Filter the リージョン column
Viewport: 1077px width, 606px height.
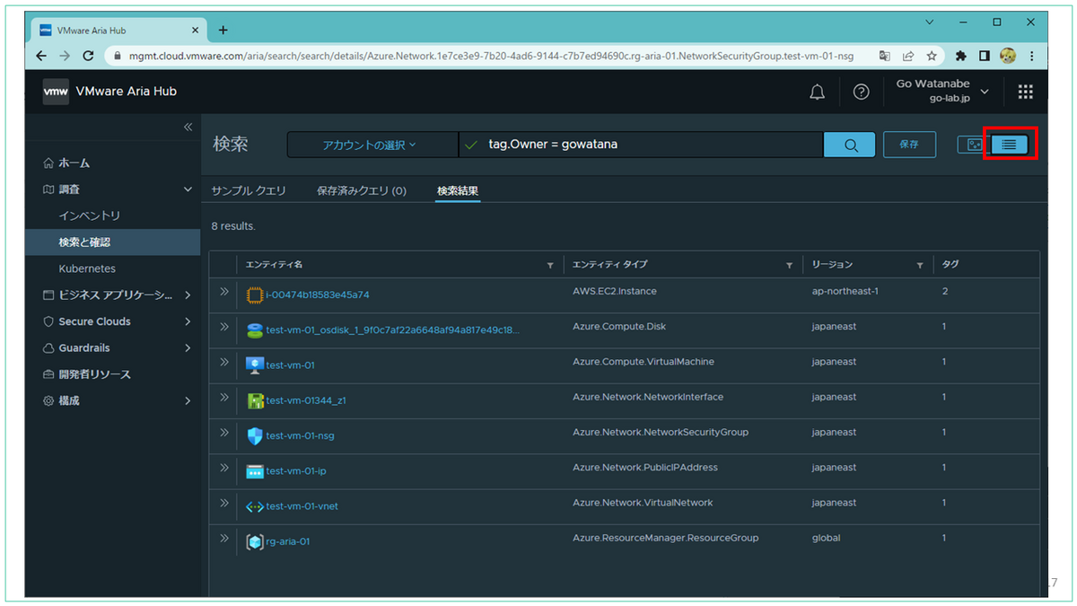point(920,266)
